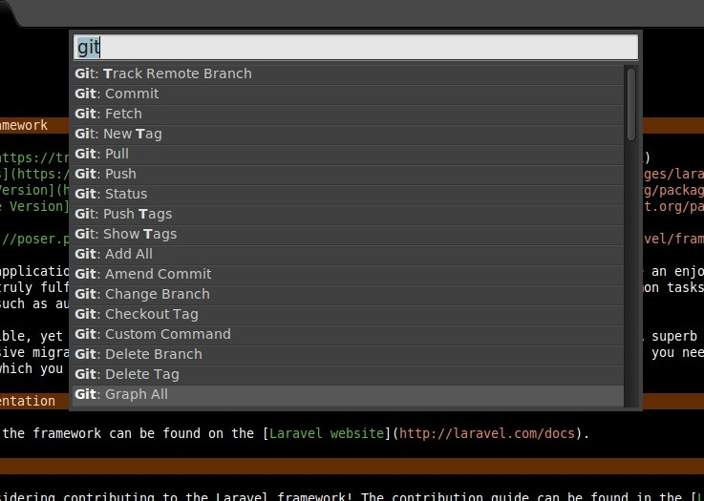Choose Git: Show Tags command
This screenshot has height=501, width=704.
click(348, 234)
